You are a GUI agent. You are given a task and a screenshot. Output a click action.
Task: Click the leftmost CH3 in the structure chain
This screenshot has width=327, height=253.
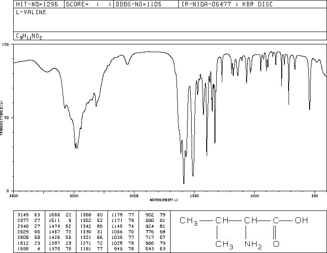pyautogui.click(x=188, y=221)
